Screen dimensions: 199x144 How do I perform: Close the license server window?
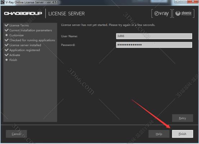click(x=193, y=1)
